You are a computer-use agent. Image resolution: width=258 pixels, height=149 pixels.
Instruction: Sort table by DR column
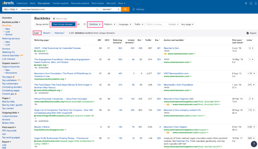tap(99, 40)
